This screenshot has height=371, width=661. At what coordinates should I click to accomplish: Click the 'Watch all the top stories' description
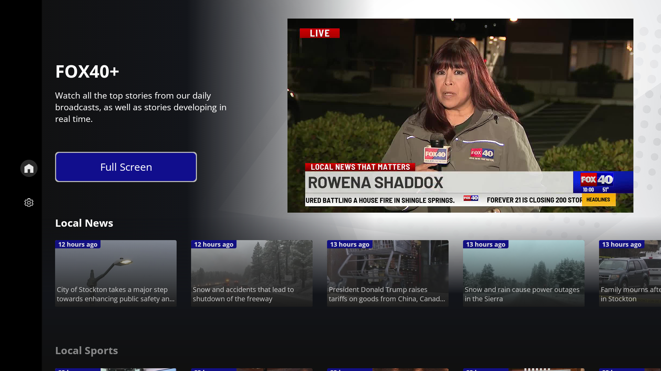141,107
